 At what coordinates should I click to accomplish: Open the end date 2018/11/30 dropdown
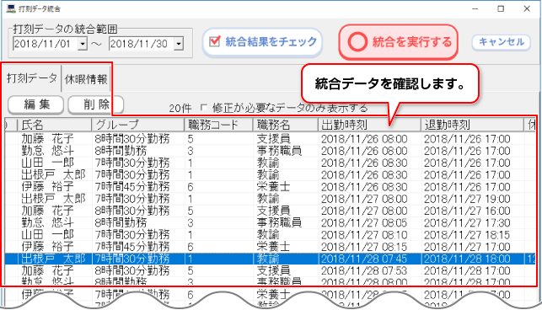point(179,44)
